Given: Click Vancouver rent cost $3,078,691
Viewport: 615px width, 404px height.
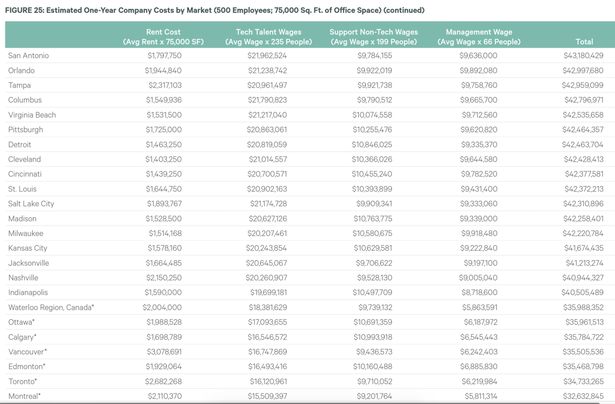Looking at the screenshot, I should pos(164,352).
